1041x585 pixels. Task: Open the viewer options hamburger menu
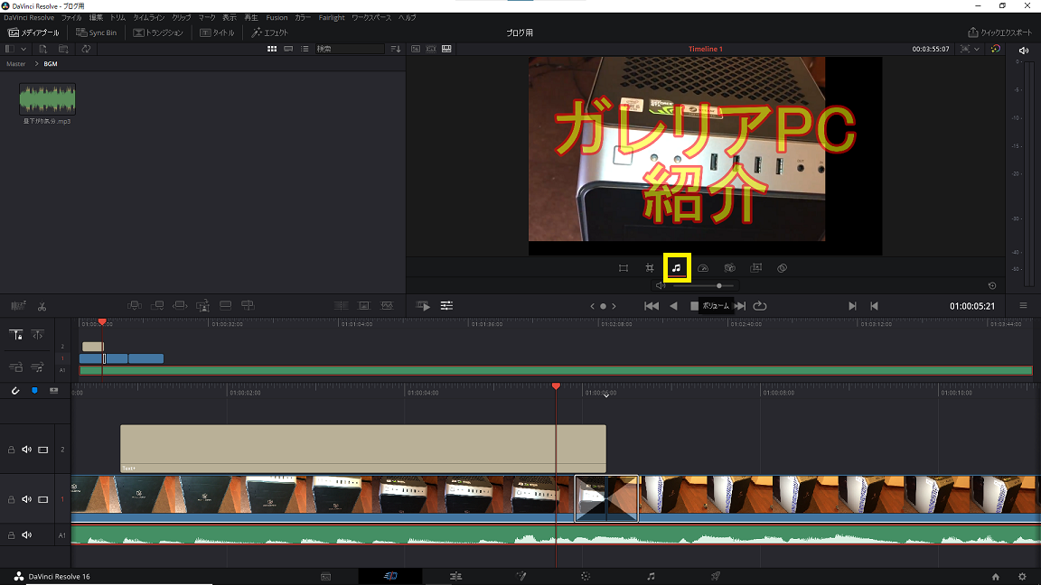tap(1023, 306)
